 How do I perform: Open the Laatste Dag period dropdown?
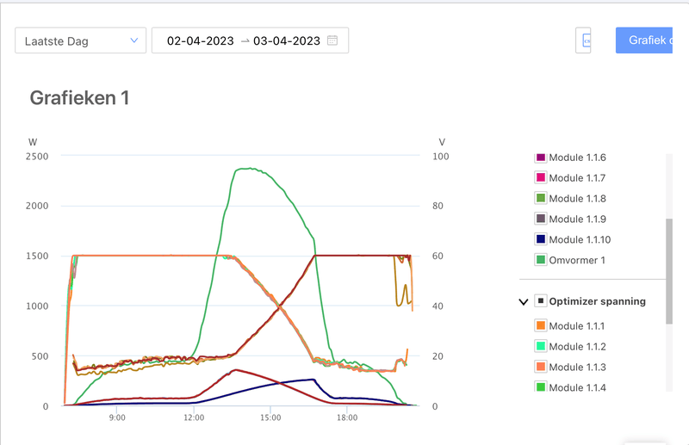point(81,40)
